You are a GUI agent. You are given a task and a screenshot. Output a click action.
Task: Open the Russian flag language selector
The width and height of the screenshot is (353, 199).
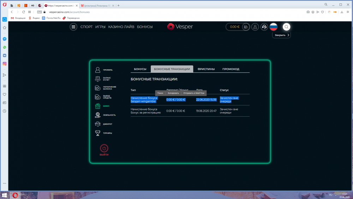pyautogui.click(x=273, y=27)
